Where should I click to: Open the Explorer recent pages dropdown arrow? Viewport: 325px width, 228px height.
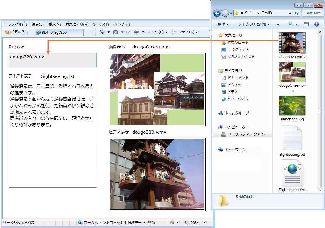(x=231, y=14)
